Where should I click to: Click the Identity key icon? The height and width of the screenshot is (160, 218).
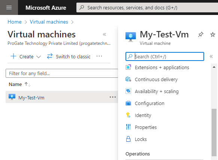(128, 115)
